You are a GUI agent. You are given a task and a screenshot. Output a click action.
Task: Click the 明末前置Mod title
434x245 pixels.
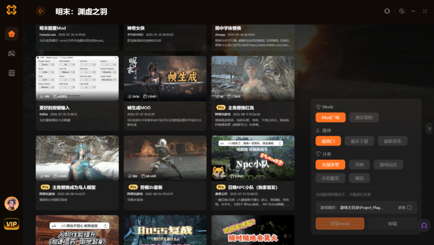[x=53, y=28]
